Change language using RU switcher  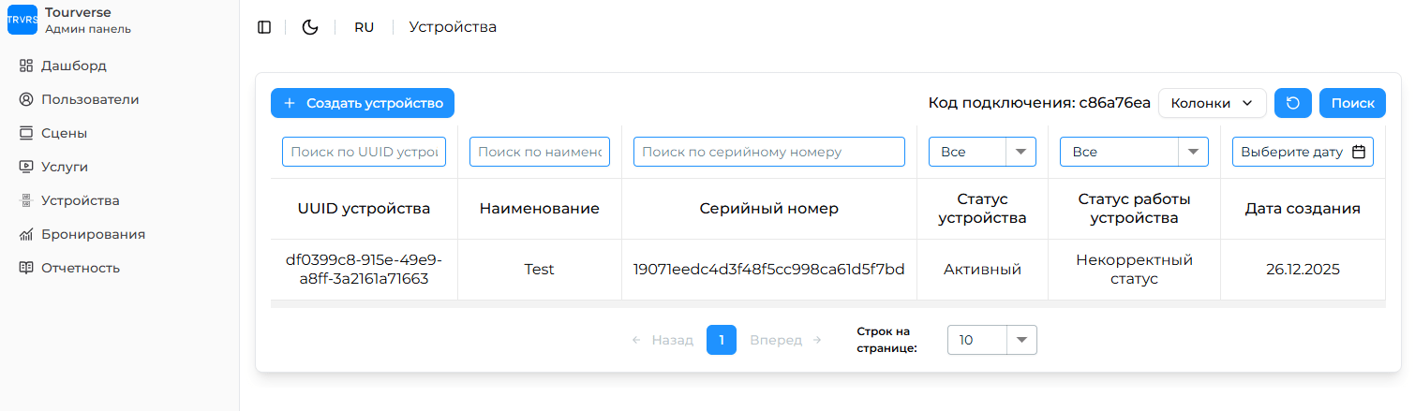[x=364, y=27]
